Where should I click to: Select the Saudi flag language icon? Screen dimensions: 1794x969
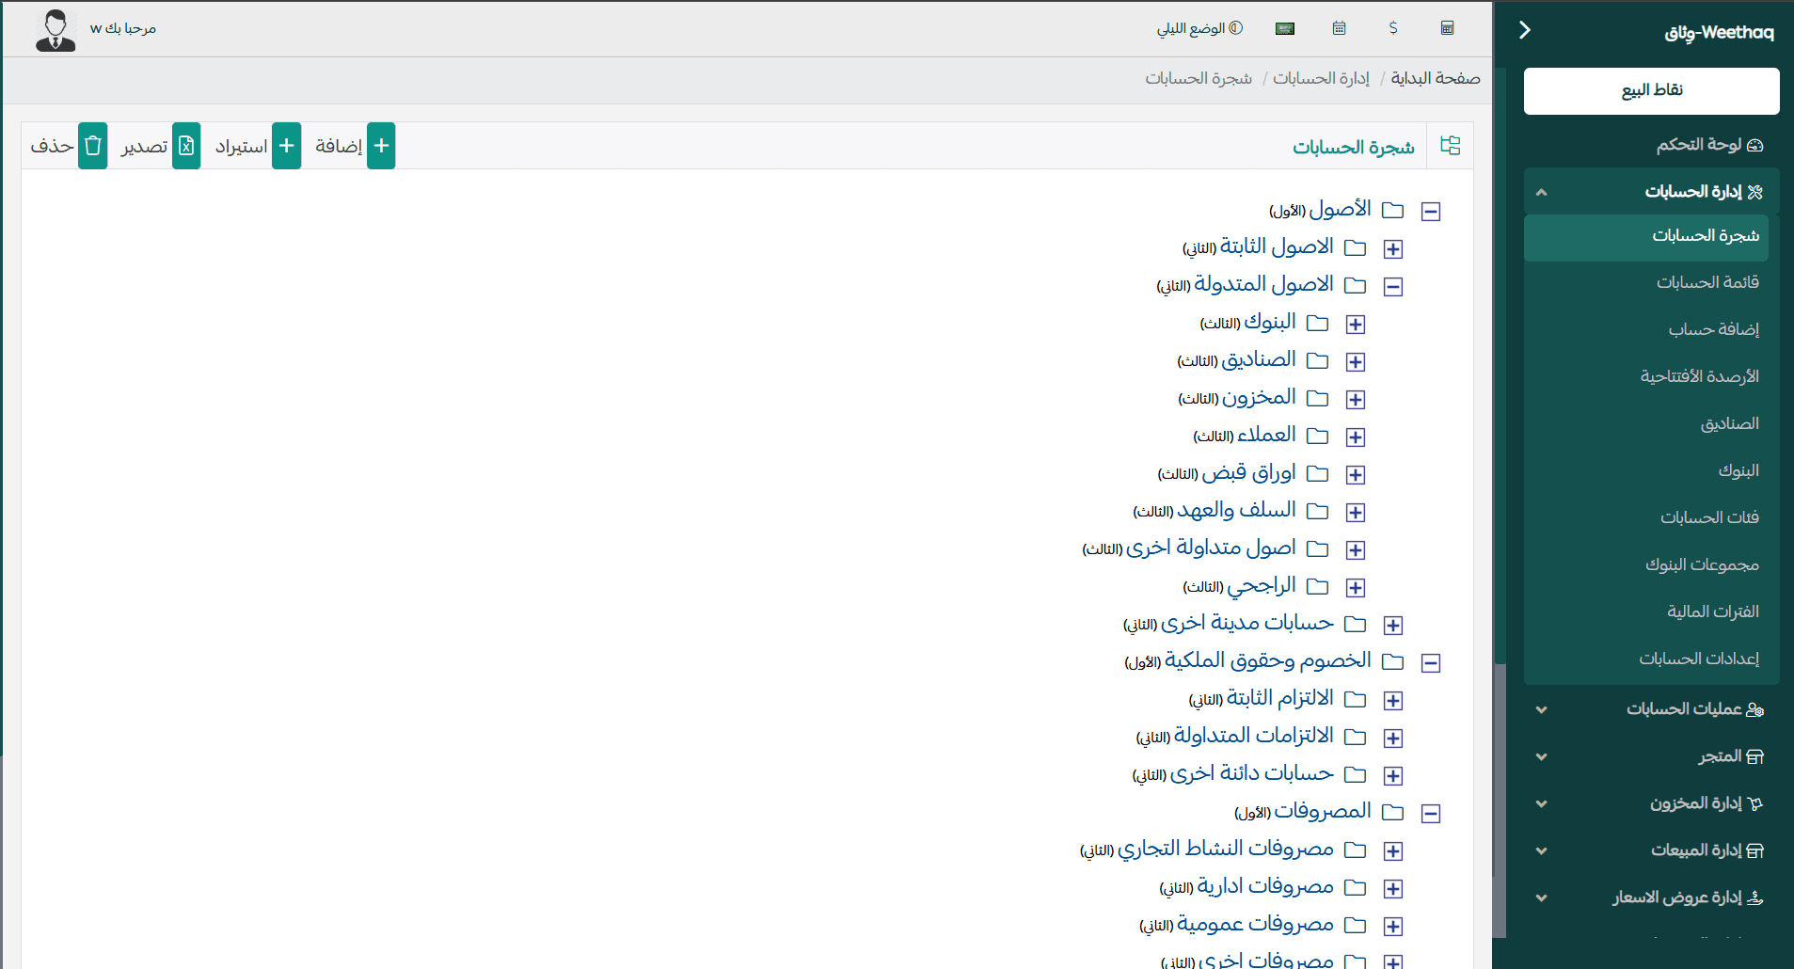(x=1286, y=28)
